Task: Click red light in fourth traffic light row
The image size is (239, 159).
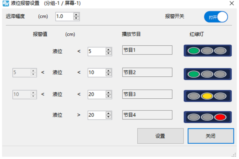Action: (221, 116)
